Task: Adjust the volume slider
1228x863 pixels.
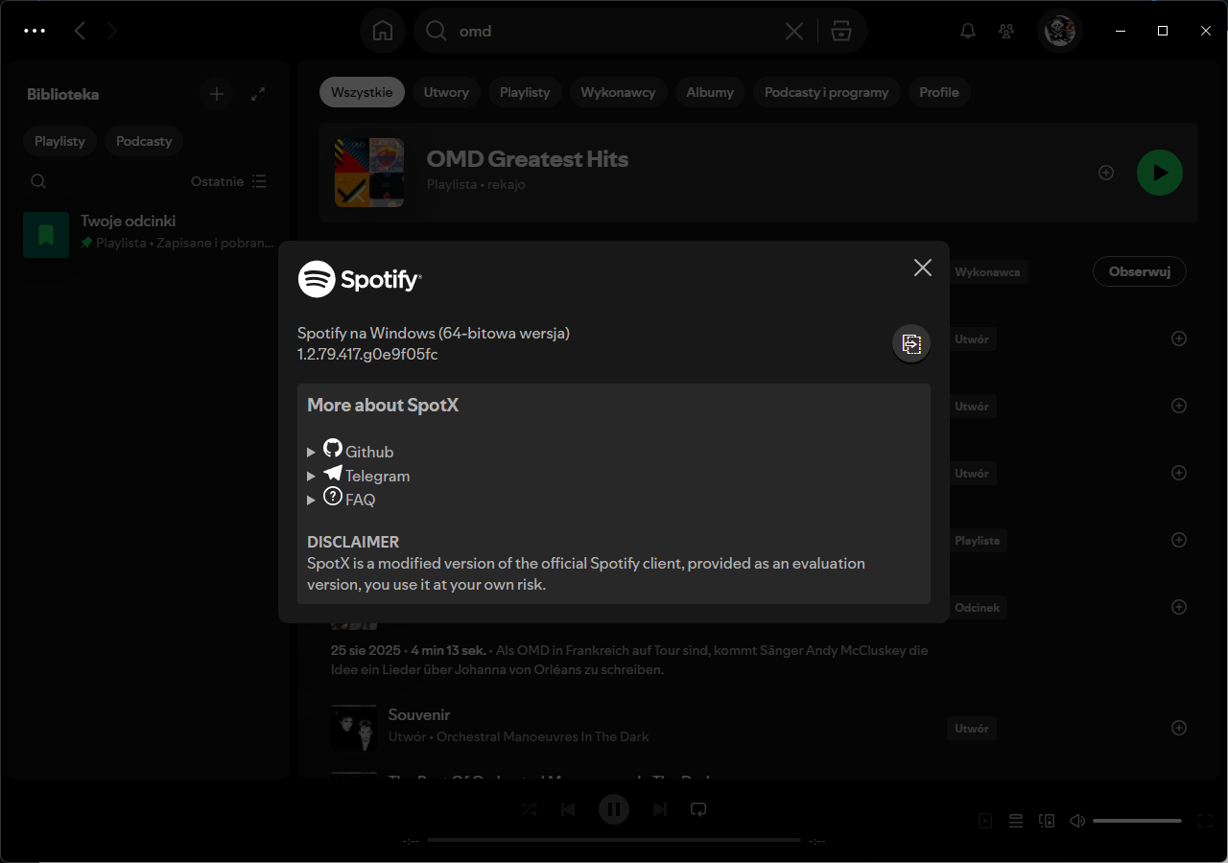Action: click(1137, 821)
